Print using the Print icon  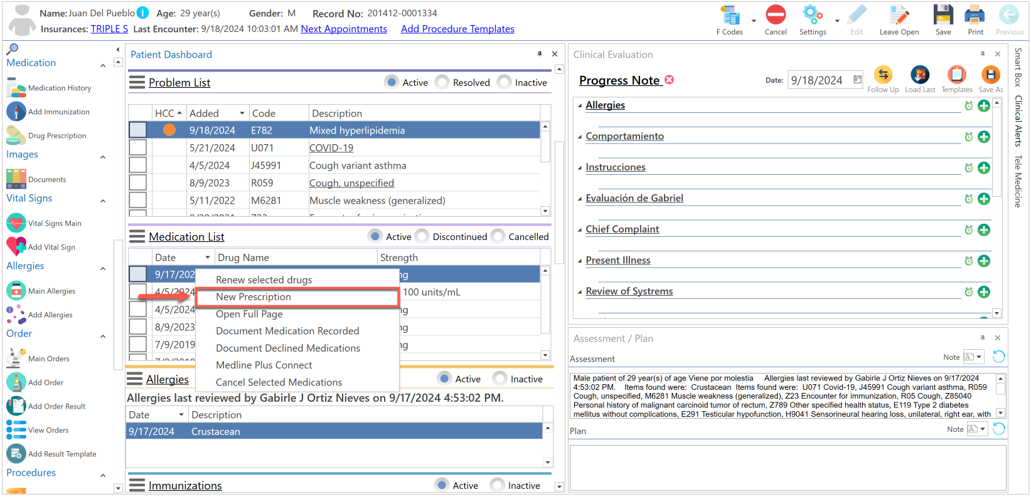[975, 15]
